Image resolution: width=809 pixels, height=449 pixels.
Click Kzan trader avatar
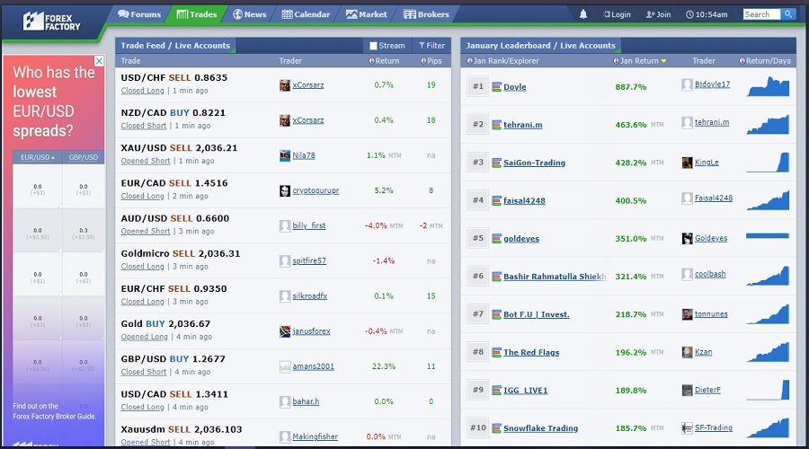[688, 352]
